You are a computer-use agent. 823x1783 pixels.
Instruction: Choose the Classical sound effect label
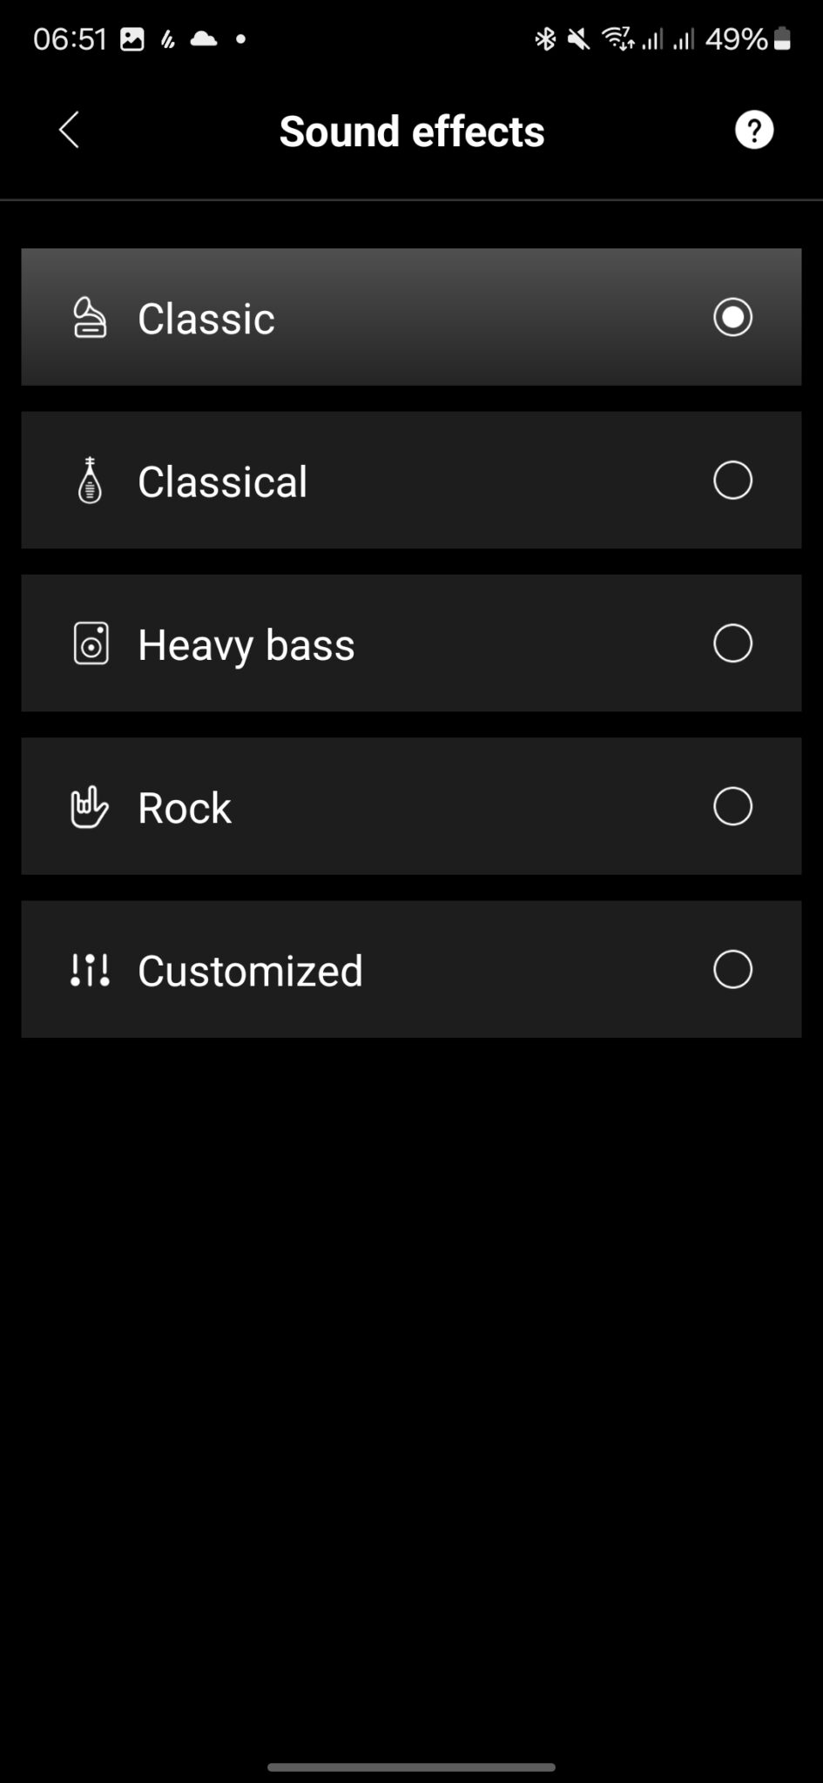coord(222,481)
